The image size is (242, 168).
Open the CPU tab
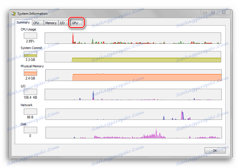coord(38,23)
